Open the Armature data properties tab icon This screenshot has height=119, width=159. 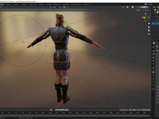(153, 82)
